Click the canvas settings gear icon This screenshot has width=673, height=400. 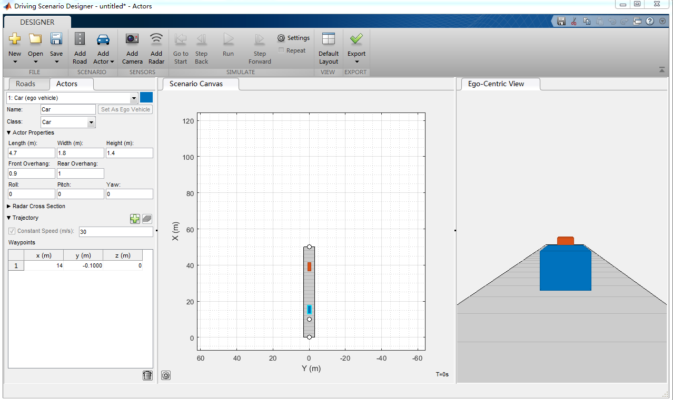[166, 375]
